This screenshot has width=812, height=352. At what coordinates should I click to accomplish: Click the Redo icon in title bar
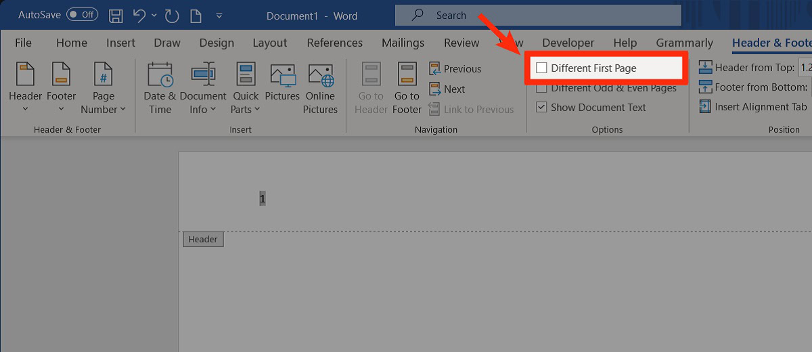[171, 15]
